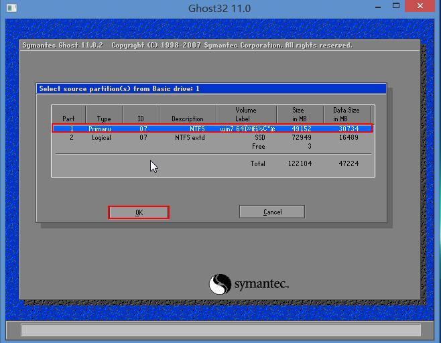
Task: Click the NTFS extd description cell
Action: click(x=190, y=137)
